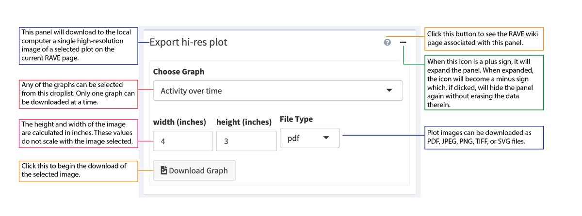This screenshot has height=216, width=582.
Task: Open the RAVE wiki help question mark icon
Action: click(x=387, y=43)
